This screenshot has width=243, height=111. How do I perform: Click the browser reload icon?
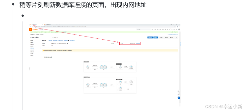[34, 27]
